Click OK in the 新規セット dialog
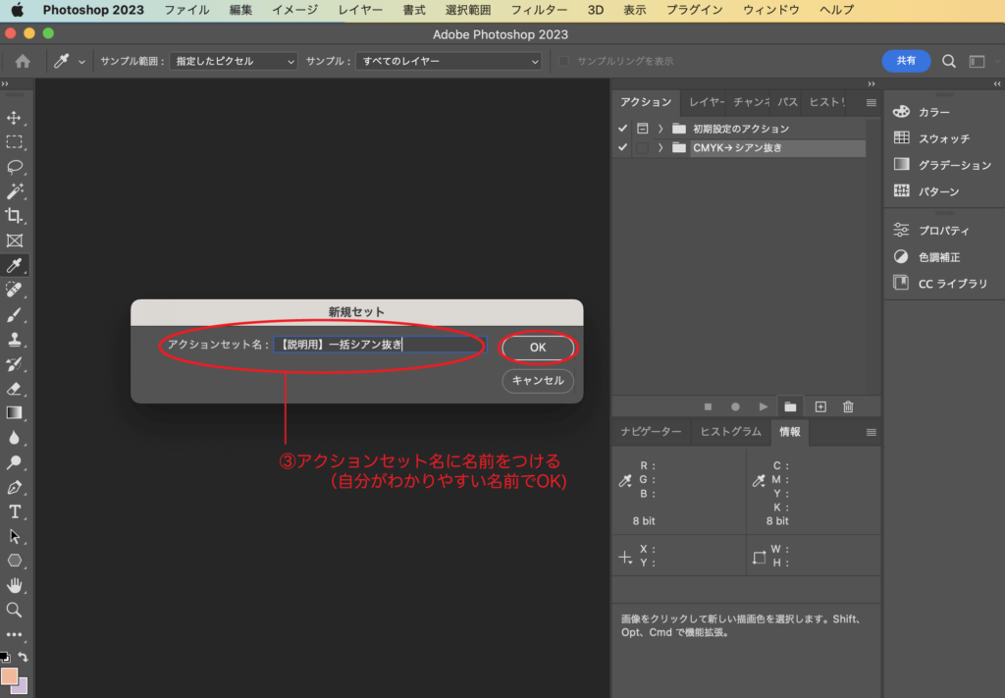This screenshot has width=1005, height=698. pyautogui.click(x=538, y=347)
